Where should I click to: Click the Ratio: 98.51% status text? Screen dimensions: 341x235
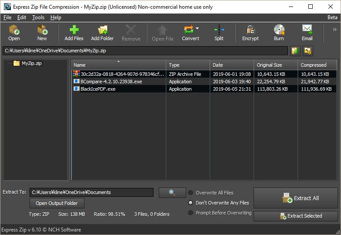pos(110,215)
